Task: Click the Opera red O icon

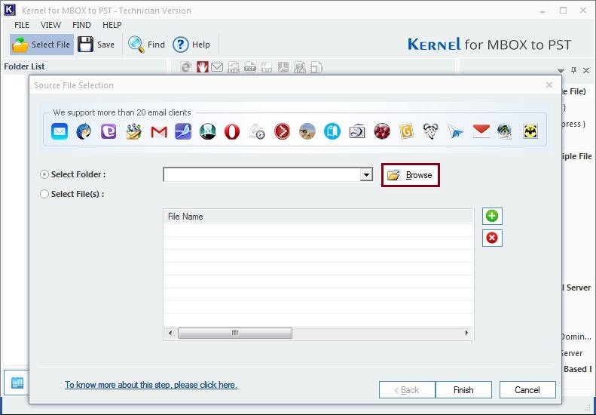Action: (232, 132)
